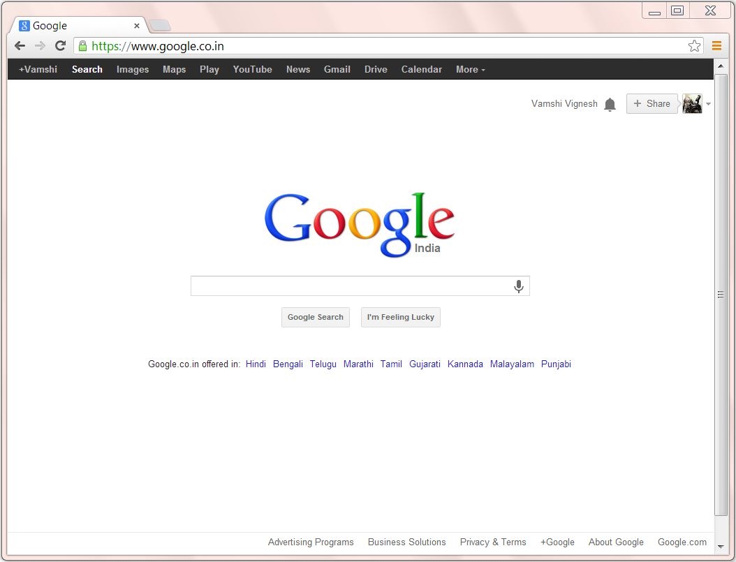Open YouTube from the top bar
This screenshot has width=736, height=562.
pyautogui.click(x=253, y=69)
